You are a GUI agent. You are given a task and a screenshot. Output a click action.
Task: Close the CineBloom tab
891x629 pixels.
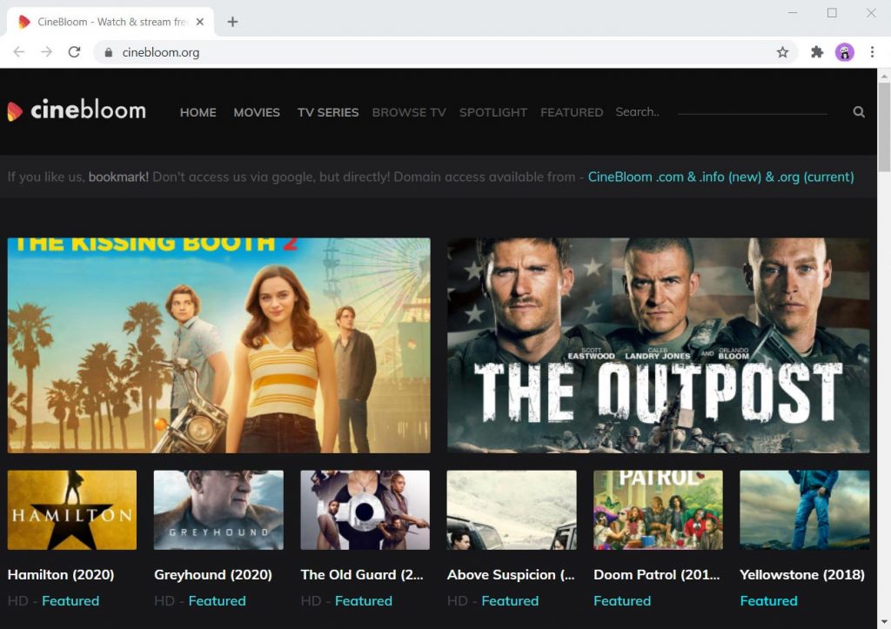(x=200, y=22)
